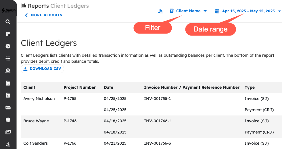This screenshot has height=149, width=282.
Task: Open the dashboard grid icon in sidebar
Action: point(8,34)
